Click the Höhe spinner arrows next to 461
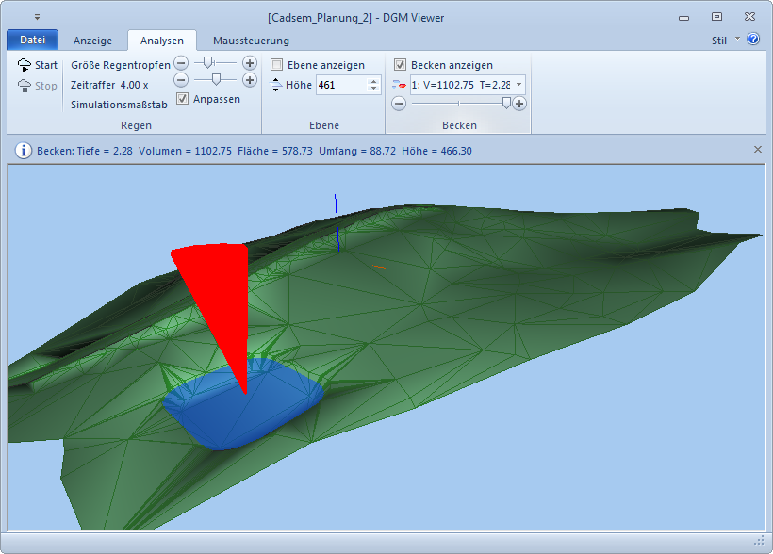This screenshot has width=773, height=554. pos(374,85)
